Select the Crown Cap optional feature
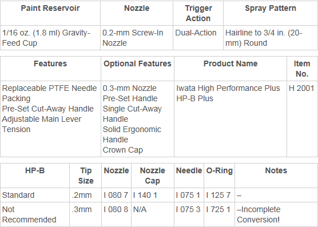 coord(123,150)
